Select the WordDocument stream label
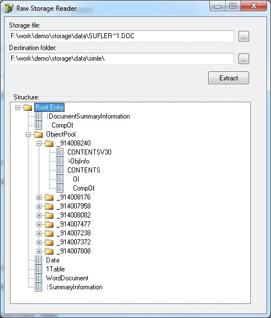 [x=67, y=278]
